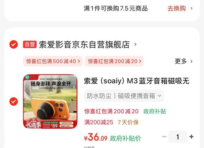This screenshot has width=204, height=148.
Task: Uncheck the 索爱影音京东自营旗舰店 store checkbox
Action: [x=14, y=45]
